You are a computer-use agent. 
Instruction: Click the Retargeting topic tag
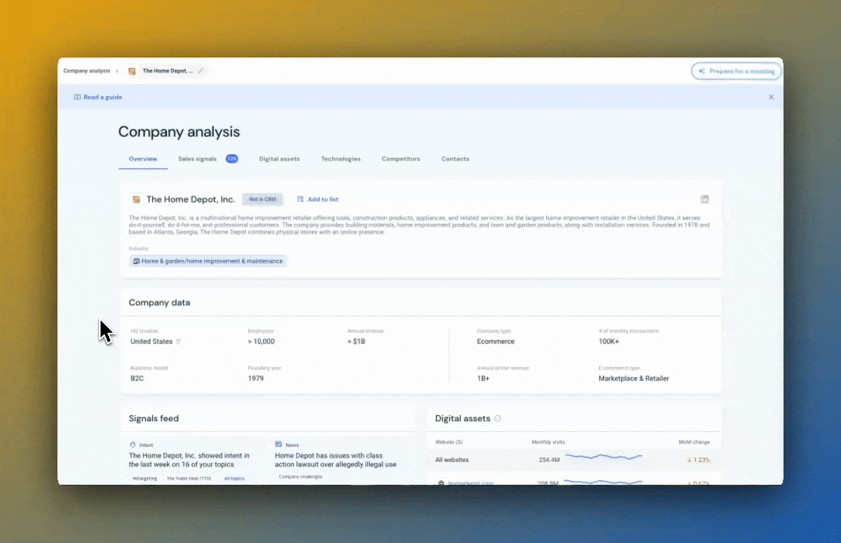144,478
